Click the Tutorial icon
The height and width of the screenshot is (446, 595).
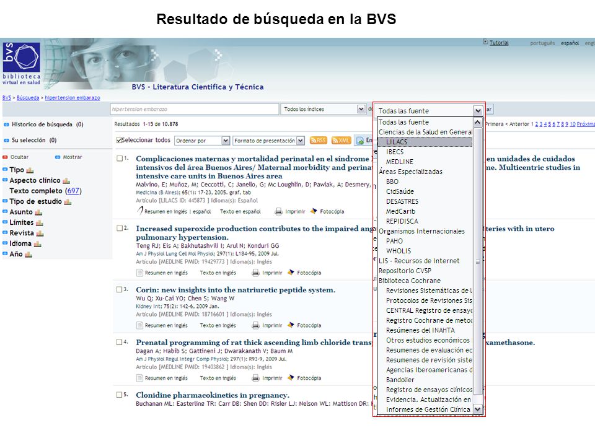click(485, 42)
